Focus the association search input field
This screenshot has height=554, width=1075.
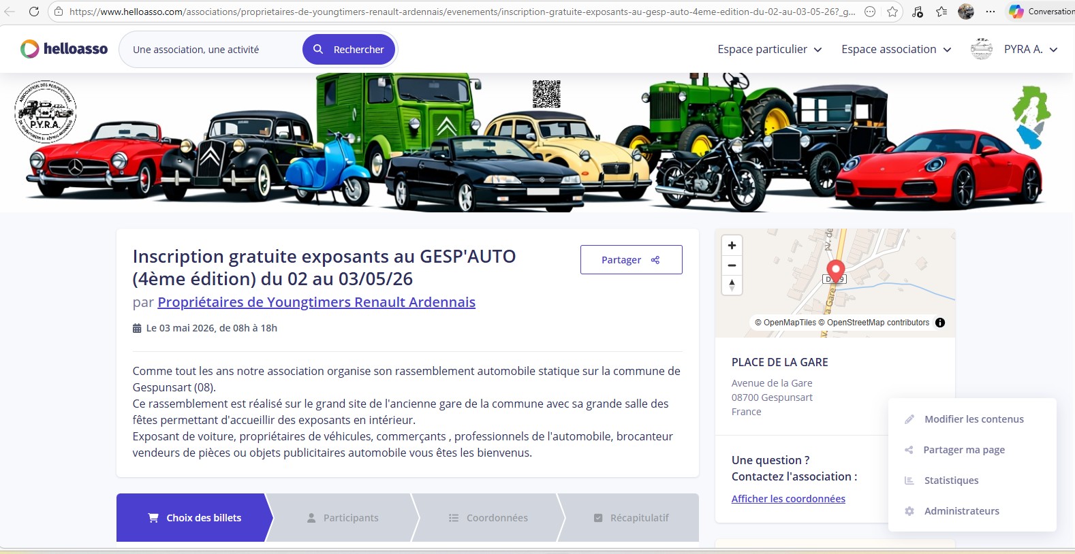(x=211, y=50)
